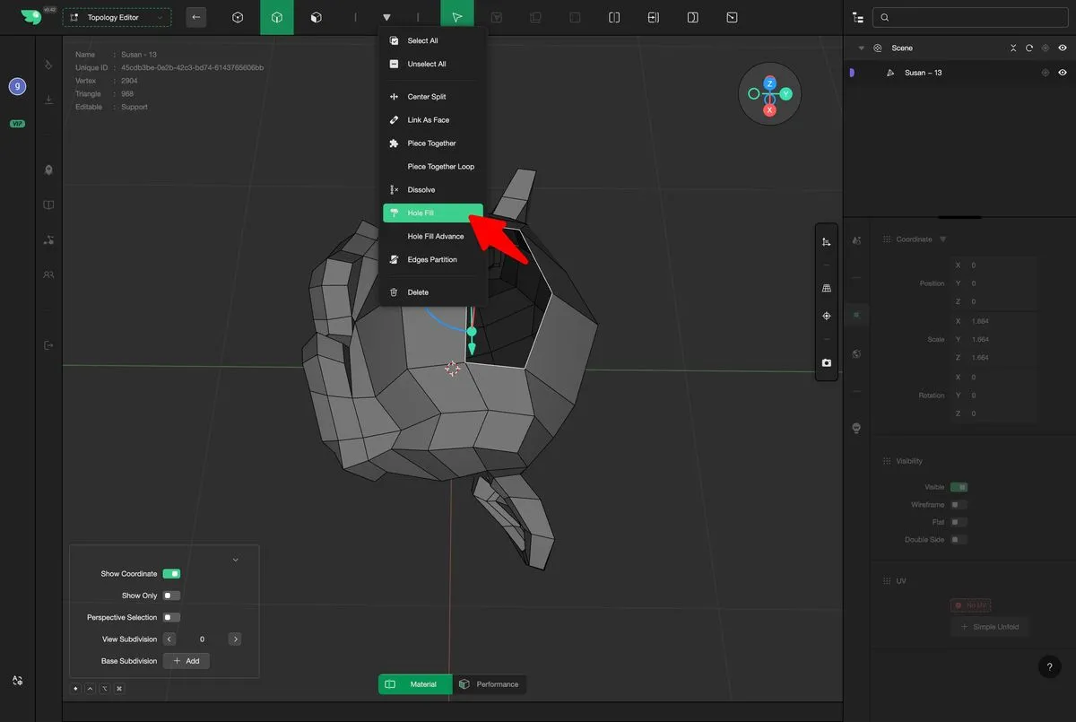Open the help question mark button
1076x722 pixels.
coord(1049,667)
